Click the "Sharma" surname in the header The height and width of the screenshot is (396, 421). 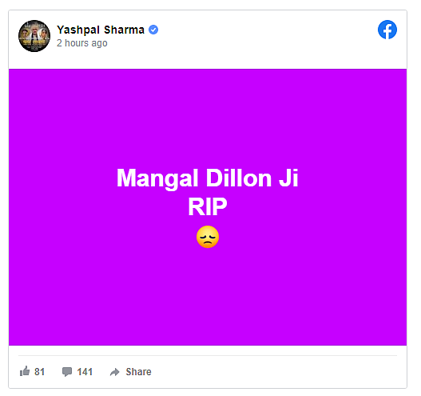click(x=124, y=30)
